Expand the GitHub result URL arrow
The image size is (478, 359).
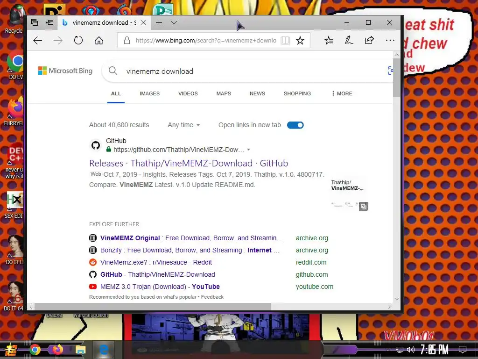coord(248,150)
